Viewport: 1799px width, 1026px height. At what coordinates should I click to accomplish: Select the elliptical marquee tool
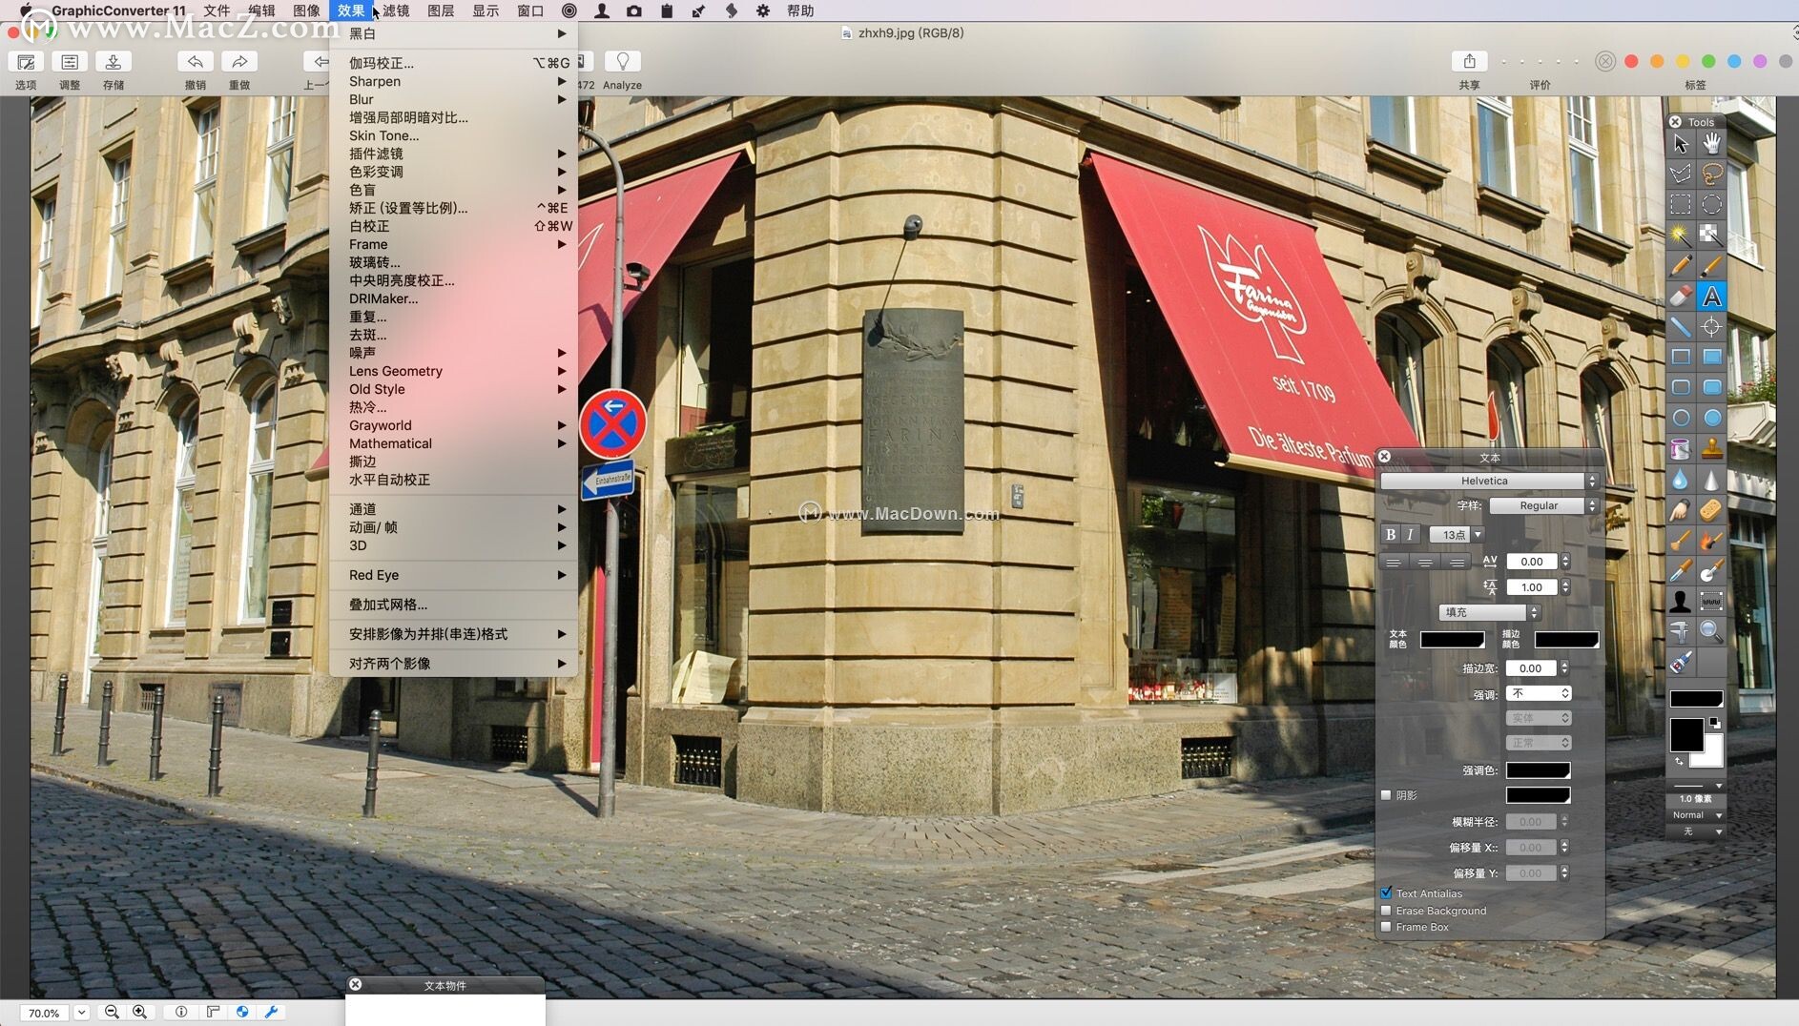[x=1712, y=205]
